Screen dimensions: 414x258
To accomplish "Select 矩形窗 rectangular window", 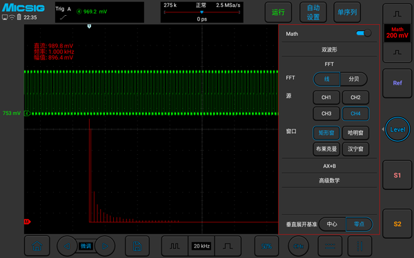I will pyautogui.click(x=326, y=133).
